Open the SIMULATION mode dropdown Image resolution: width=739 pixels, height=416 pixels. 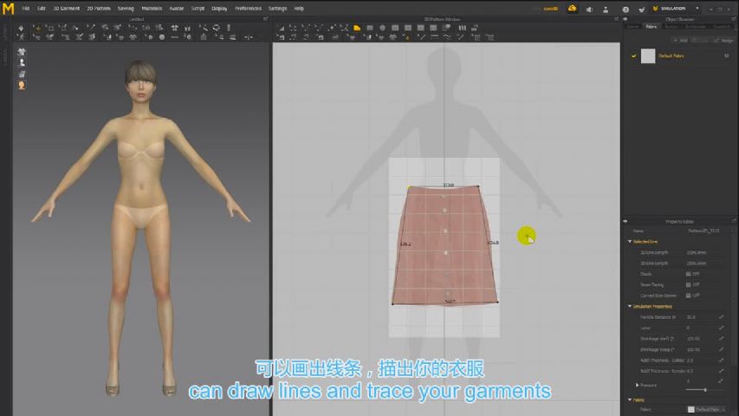click(676, 9)
